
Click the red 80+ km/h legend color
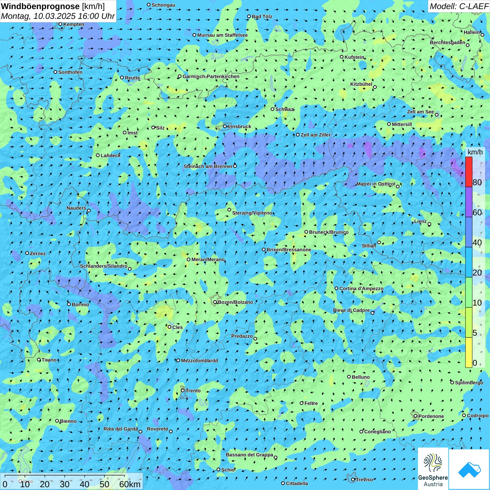(x=469, y=172)
